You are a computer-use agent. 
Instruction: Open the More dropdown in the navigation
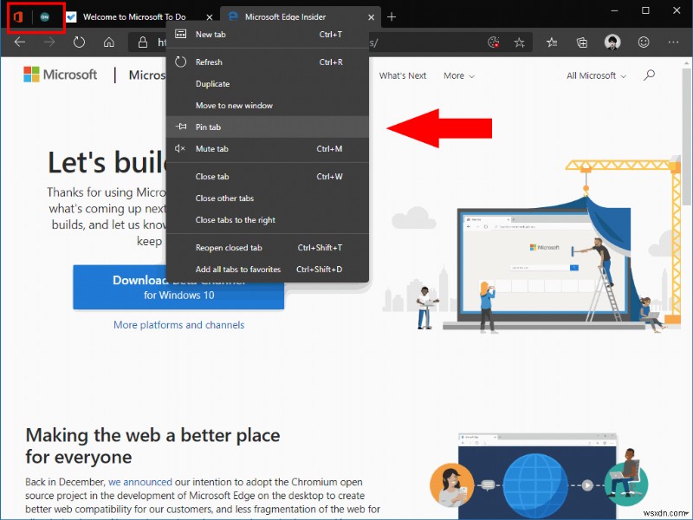[458, 75]
